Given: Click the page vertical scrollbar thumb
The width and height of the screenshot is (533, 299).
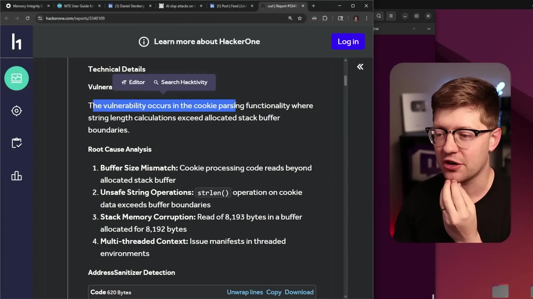Looking at the screenshot, I should (345, 81).
